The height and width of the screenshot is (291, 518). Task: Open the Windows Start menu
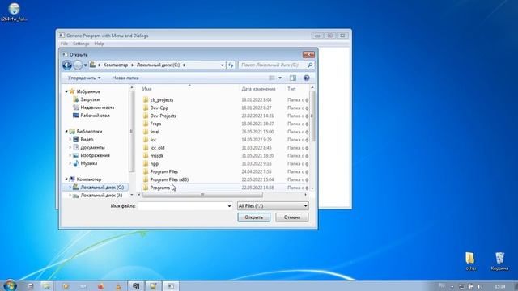coord(10,285)
